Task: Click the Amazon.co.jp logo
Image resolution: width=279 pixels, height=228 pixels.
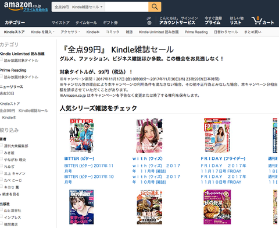Action: click(x=22, y=6)
